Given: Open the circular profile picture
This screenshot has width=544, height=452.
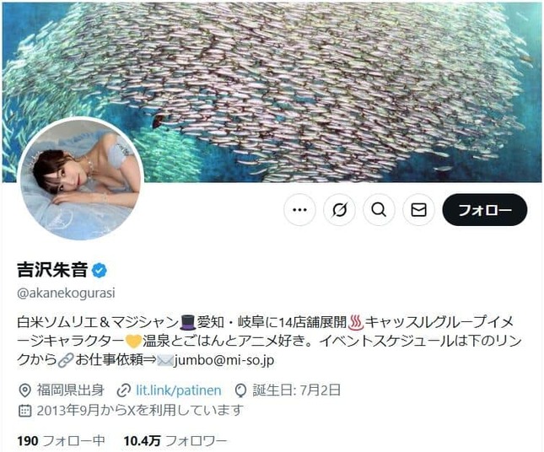Looking at the screenshot, I should click(x=80, y=179).
